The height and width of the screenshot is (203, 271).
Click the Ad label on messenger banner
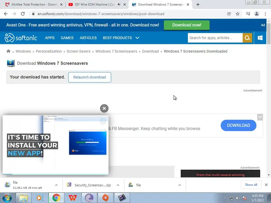(260, 117)
